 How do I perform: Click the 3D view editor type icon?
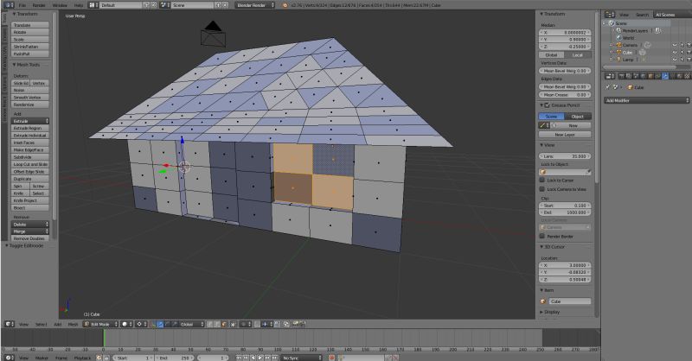pos(9,324)
